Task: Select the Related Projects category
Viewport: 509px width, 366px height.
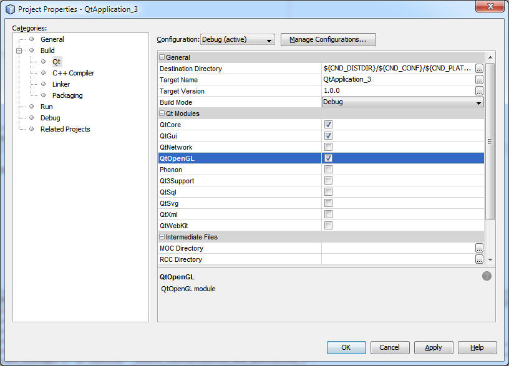Action: pos(65,129)
